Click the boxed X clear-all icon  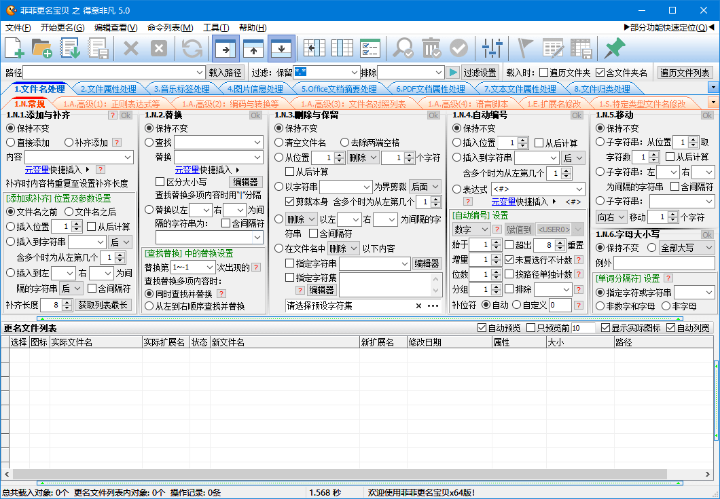[159, 48]
